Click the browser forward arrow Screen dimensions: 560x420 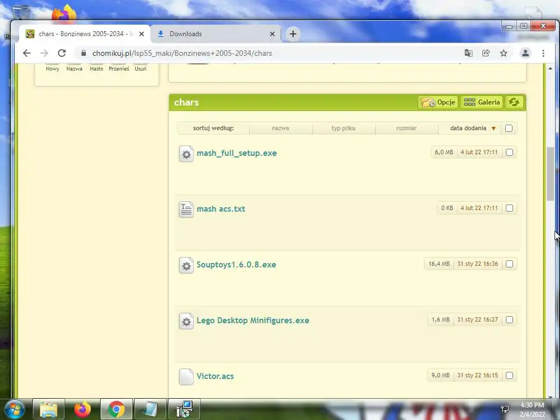click(x=44, y=53)
